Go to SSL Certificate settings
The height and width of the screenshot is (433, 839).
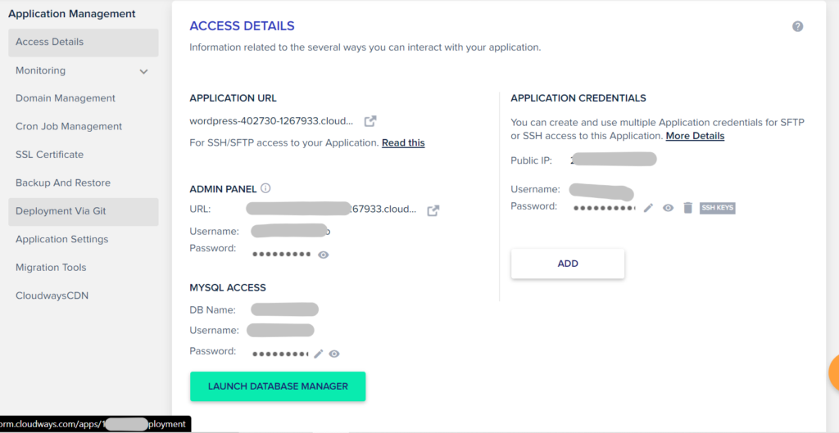click(50, 155)
